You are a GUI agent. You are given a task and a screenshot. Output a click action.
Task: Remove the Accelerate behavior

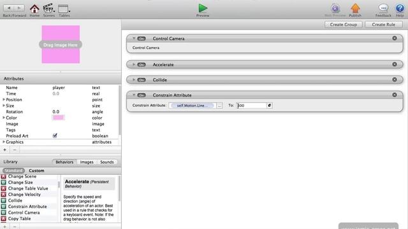tap(395, 64)
